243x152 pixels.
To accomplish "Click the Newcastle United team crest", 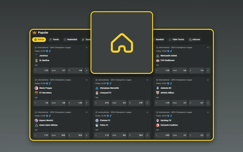I will 157,56.
